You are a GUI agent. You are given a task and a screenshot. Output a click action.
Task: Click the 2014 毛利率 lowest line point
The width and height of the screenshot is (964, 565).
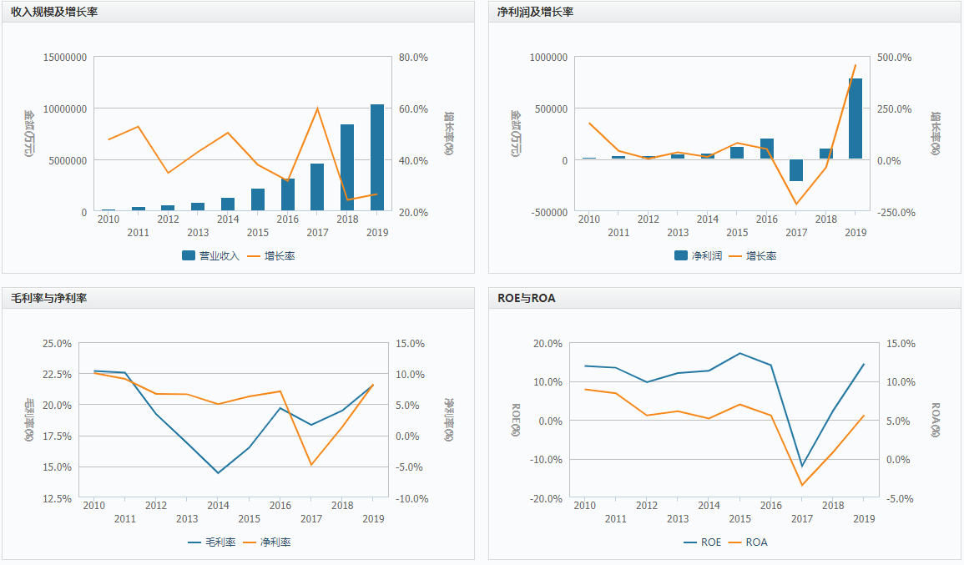pos(219,473)
